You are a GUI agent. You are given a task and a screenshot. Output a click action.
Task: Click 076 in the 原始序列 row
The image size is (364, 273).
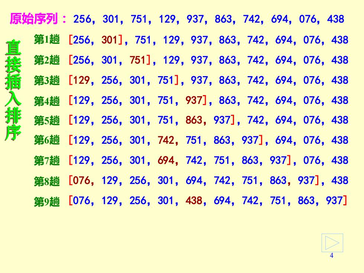(308, 19)
